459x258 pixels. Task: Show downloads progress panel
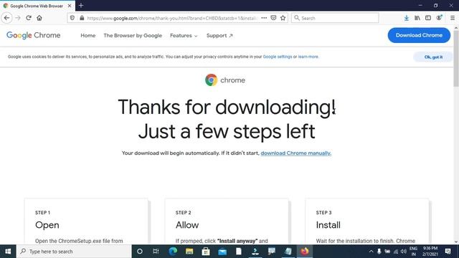(407, 18)
